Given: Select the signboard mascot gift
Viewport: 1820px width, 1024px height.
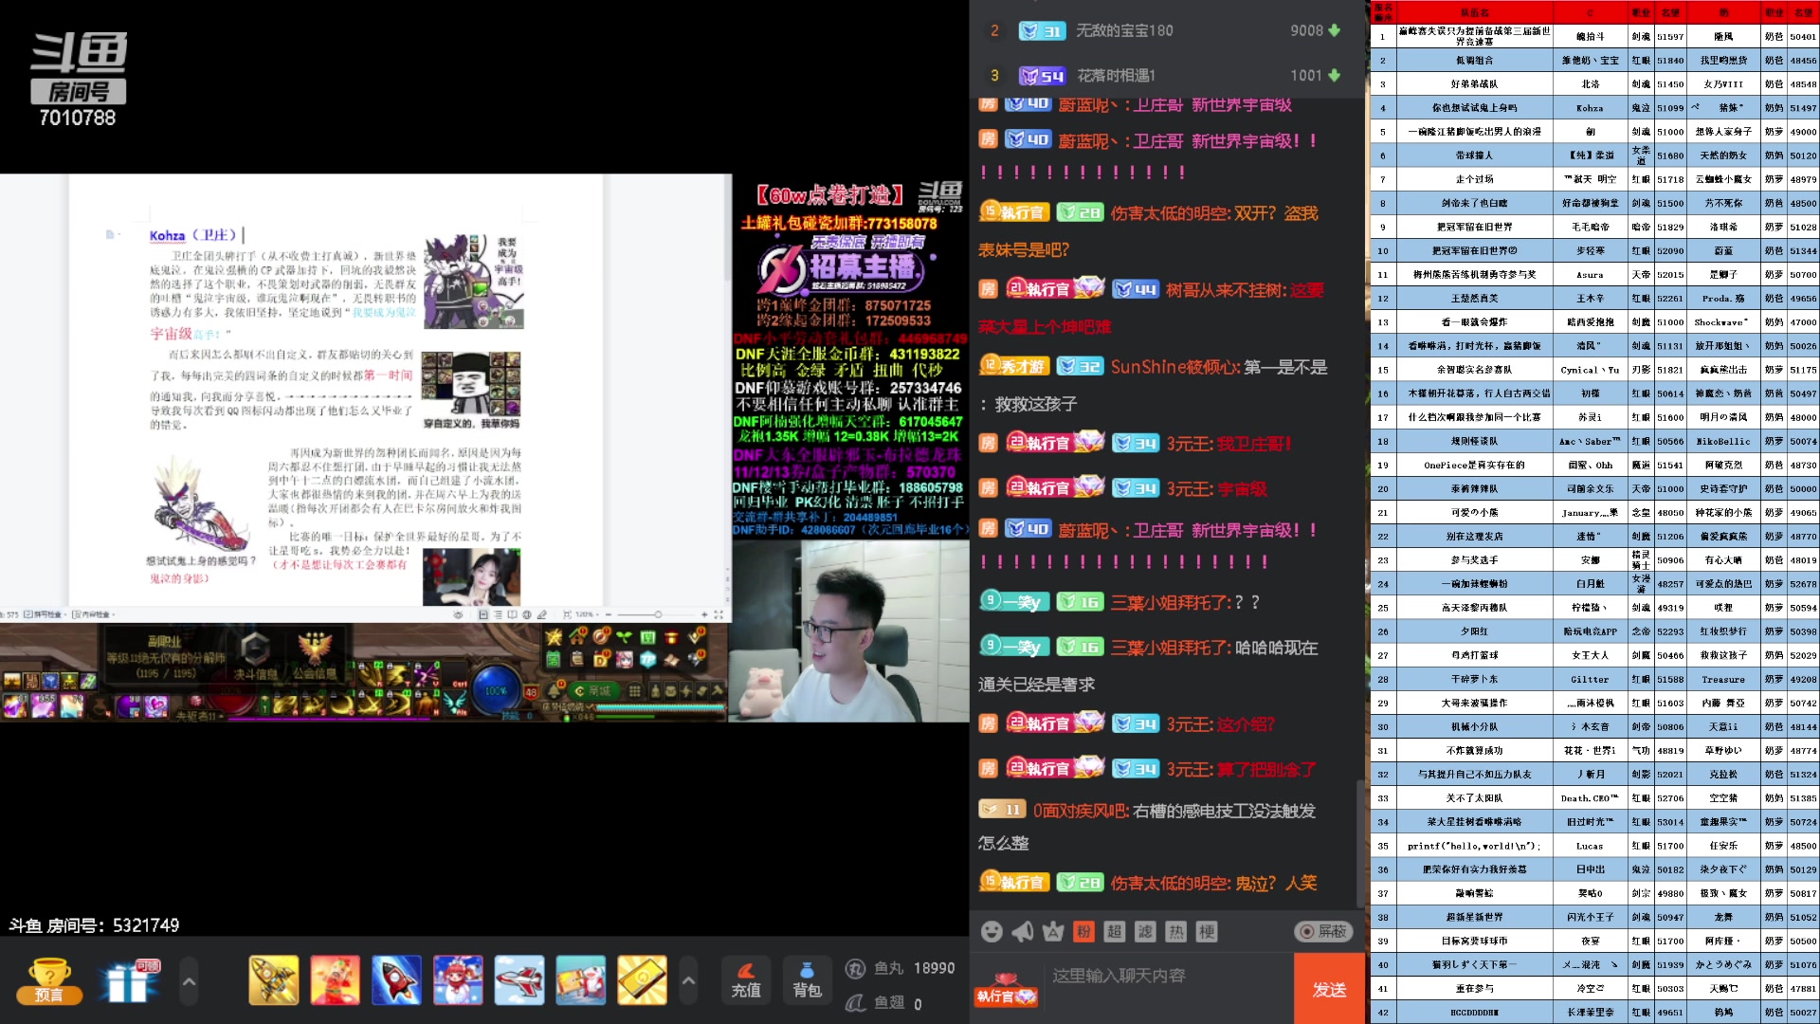Looking at the screenshot, I should point(580,980).
